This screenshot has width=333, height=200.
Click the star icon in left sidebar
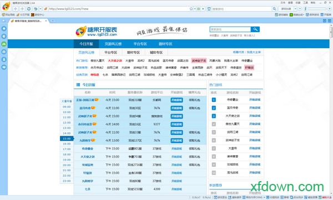point(4,29)
